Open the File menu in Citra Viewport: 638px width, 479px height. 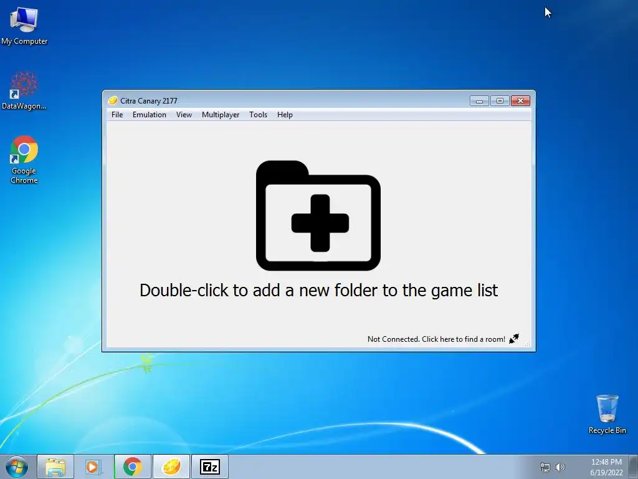pyautogui.click(x=117, y=115)
